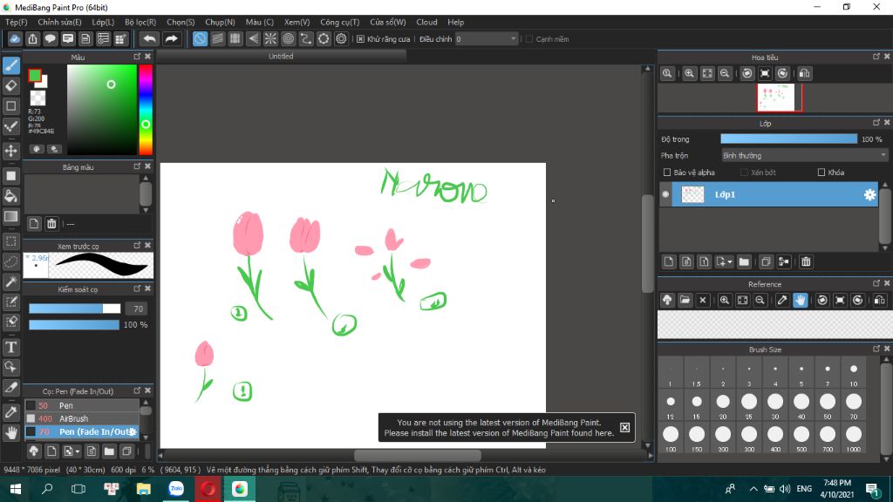
Task: Undock the Lớp layer panel
Action: tap(876, 123)
